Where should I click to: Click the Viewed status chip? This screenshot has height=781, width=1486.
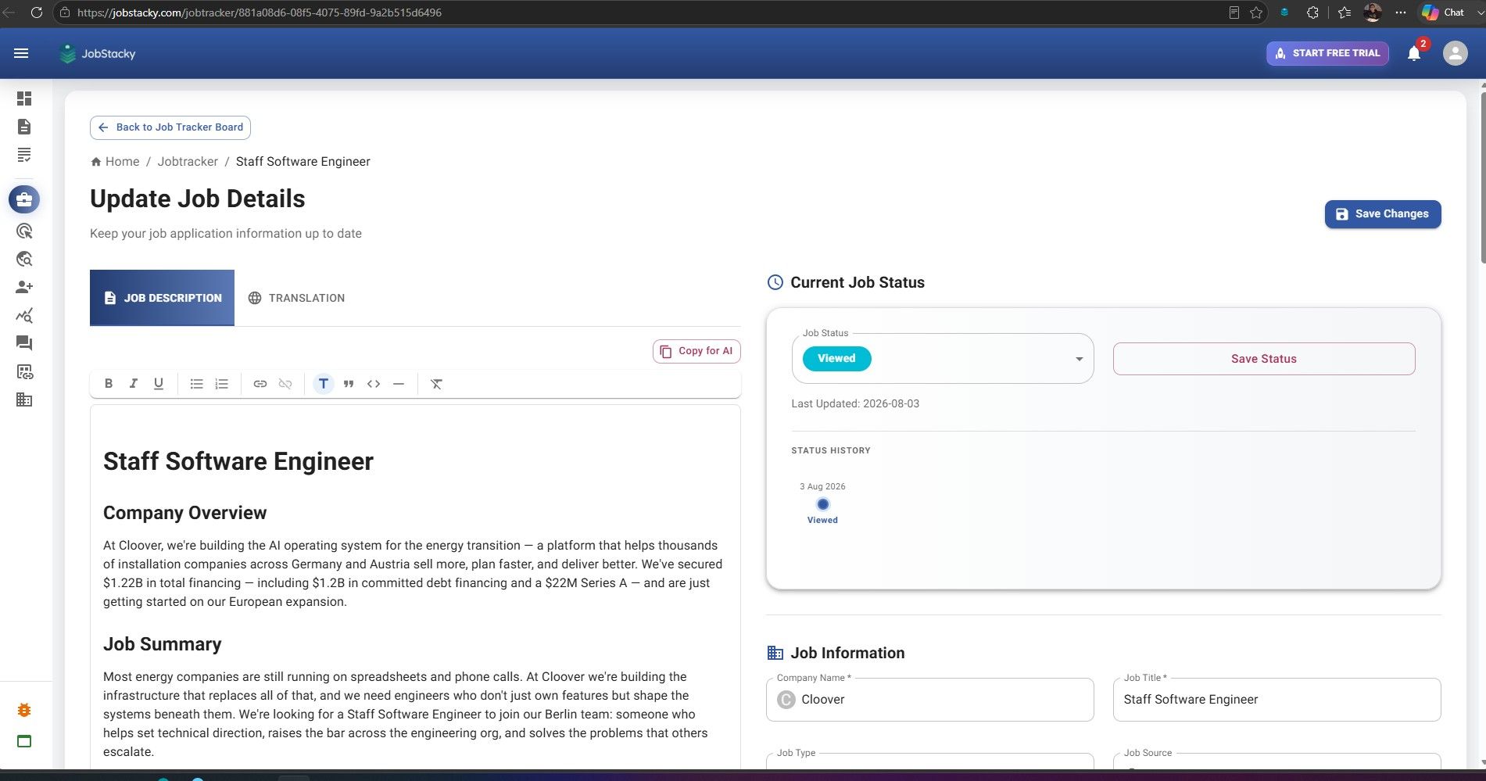836,359
